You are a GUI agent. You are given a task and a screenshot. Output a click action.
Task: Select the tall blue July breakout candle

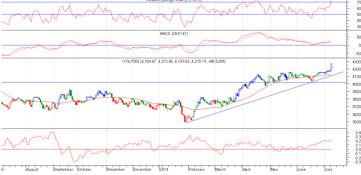click(331, 67)
